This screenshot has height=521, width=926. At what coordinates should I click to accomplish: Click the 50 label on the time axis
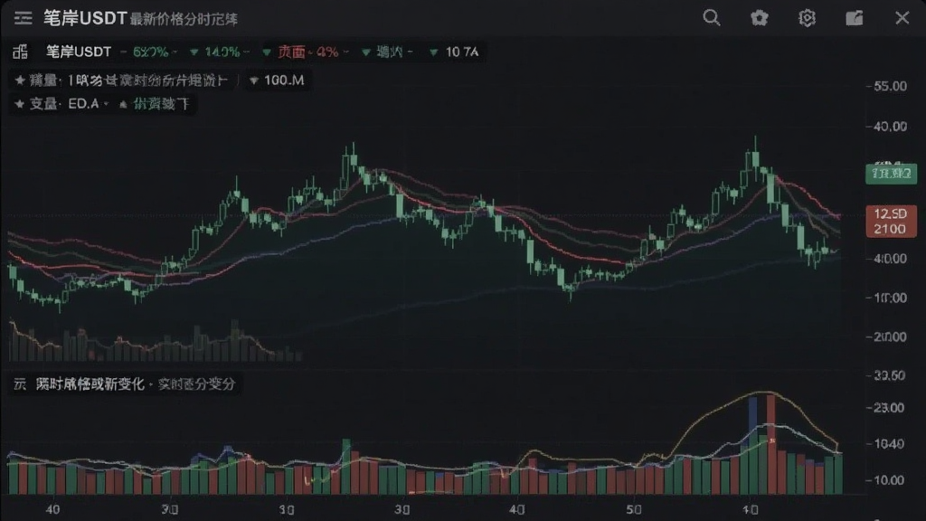(x=634, y=509)
